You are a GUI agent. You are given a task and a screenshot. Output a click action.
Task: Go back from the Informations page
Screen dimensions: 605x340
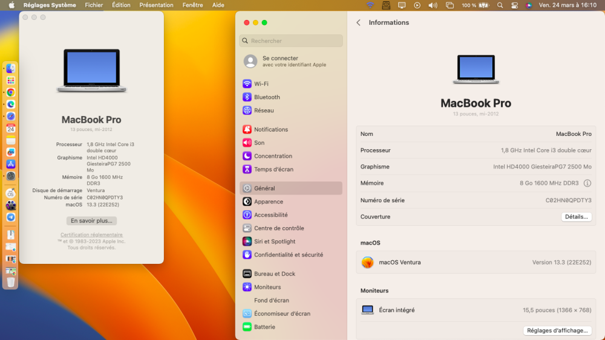pos(358,23)
